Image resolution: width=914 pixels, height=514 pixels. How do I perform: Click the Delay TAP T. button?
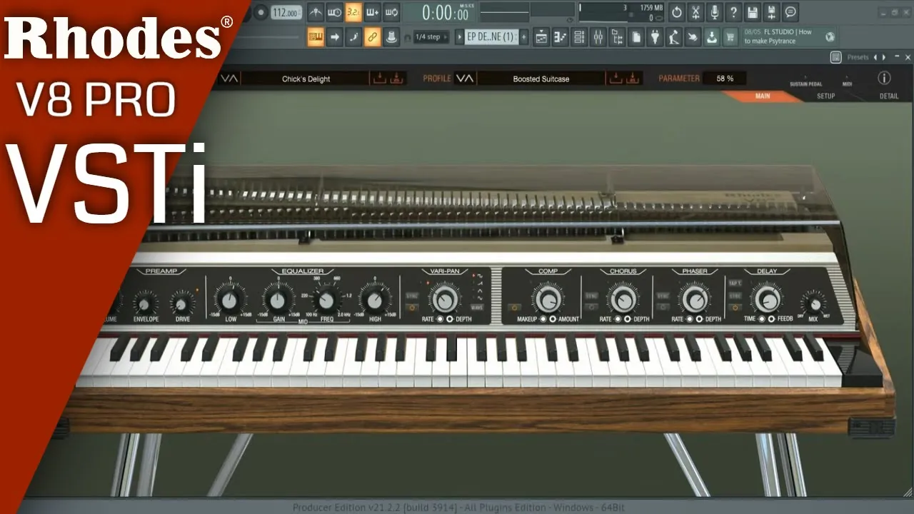click(734, 283)
